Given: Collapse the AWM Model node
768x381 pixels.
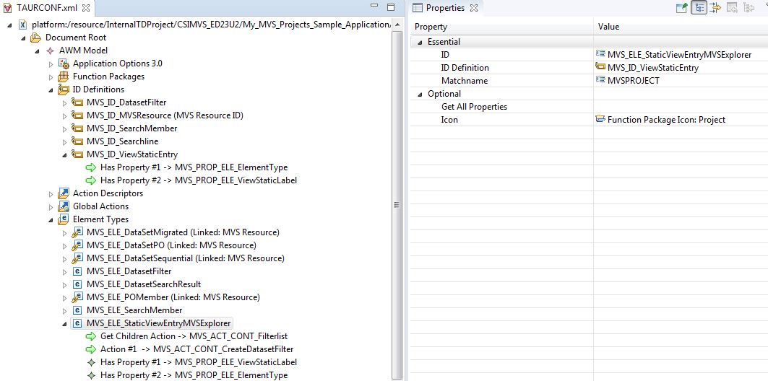Looking at the screenshot, I should [38, 51].
